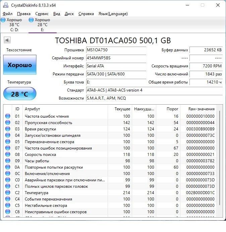The height and width of the screenshot is (232, 226).
Task: Click the status orb for attribute C0
Action: pos(8,180)
